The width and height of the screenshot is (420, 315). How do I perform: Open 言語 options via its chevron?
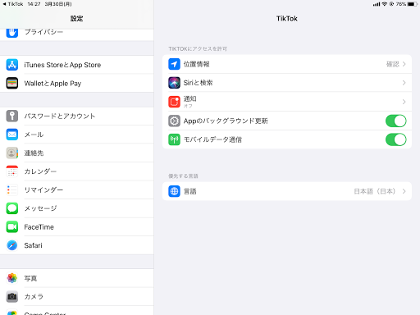pyautogui.click(x=404, y=191)
